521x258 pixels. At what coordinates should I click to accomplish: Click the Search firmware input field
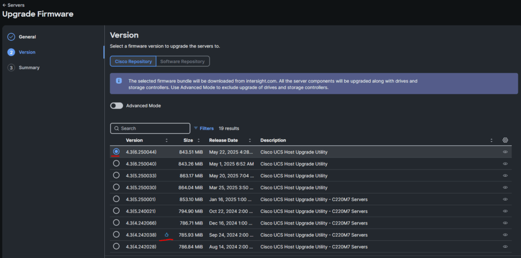point(150,128)
